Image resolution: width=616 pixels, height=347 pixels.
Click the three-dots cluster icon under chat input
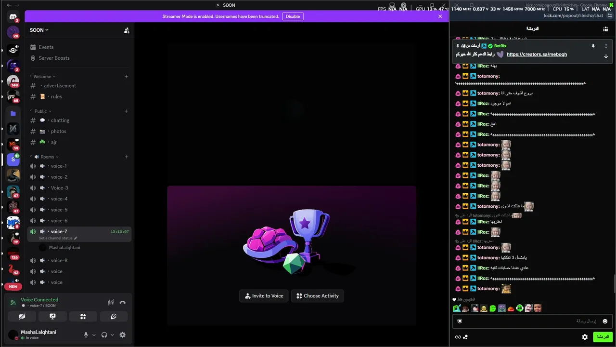click(465, 337)
